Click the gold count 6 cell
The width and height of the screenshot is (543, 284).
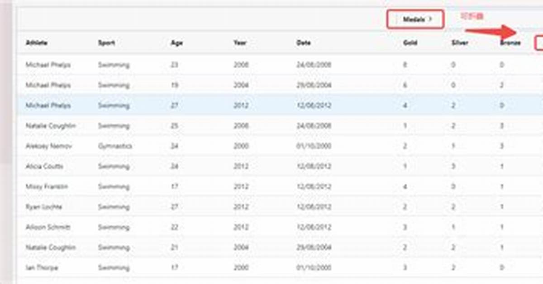[x=405, y=85]
